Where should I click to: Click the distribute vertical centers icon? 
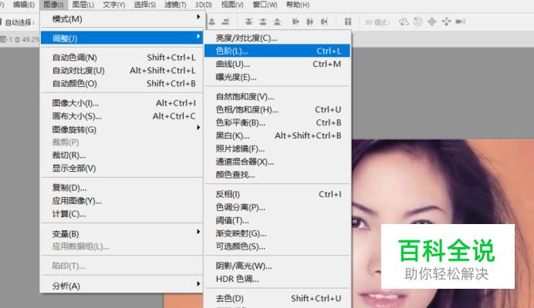[263, 22]
